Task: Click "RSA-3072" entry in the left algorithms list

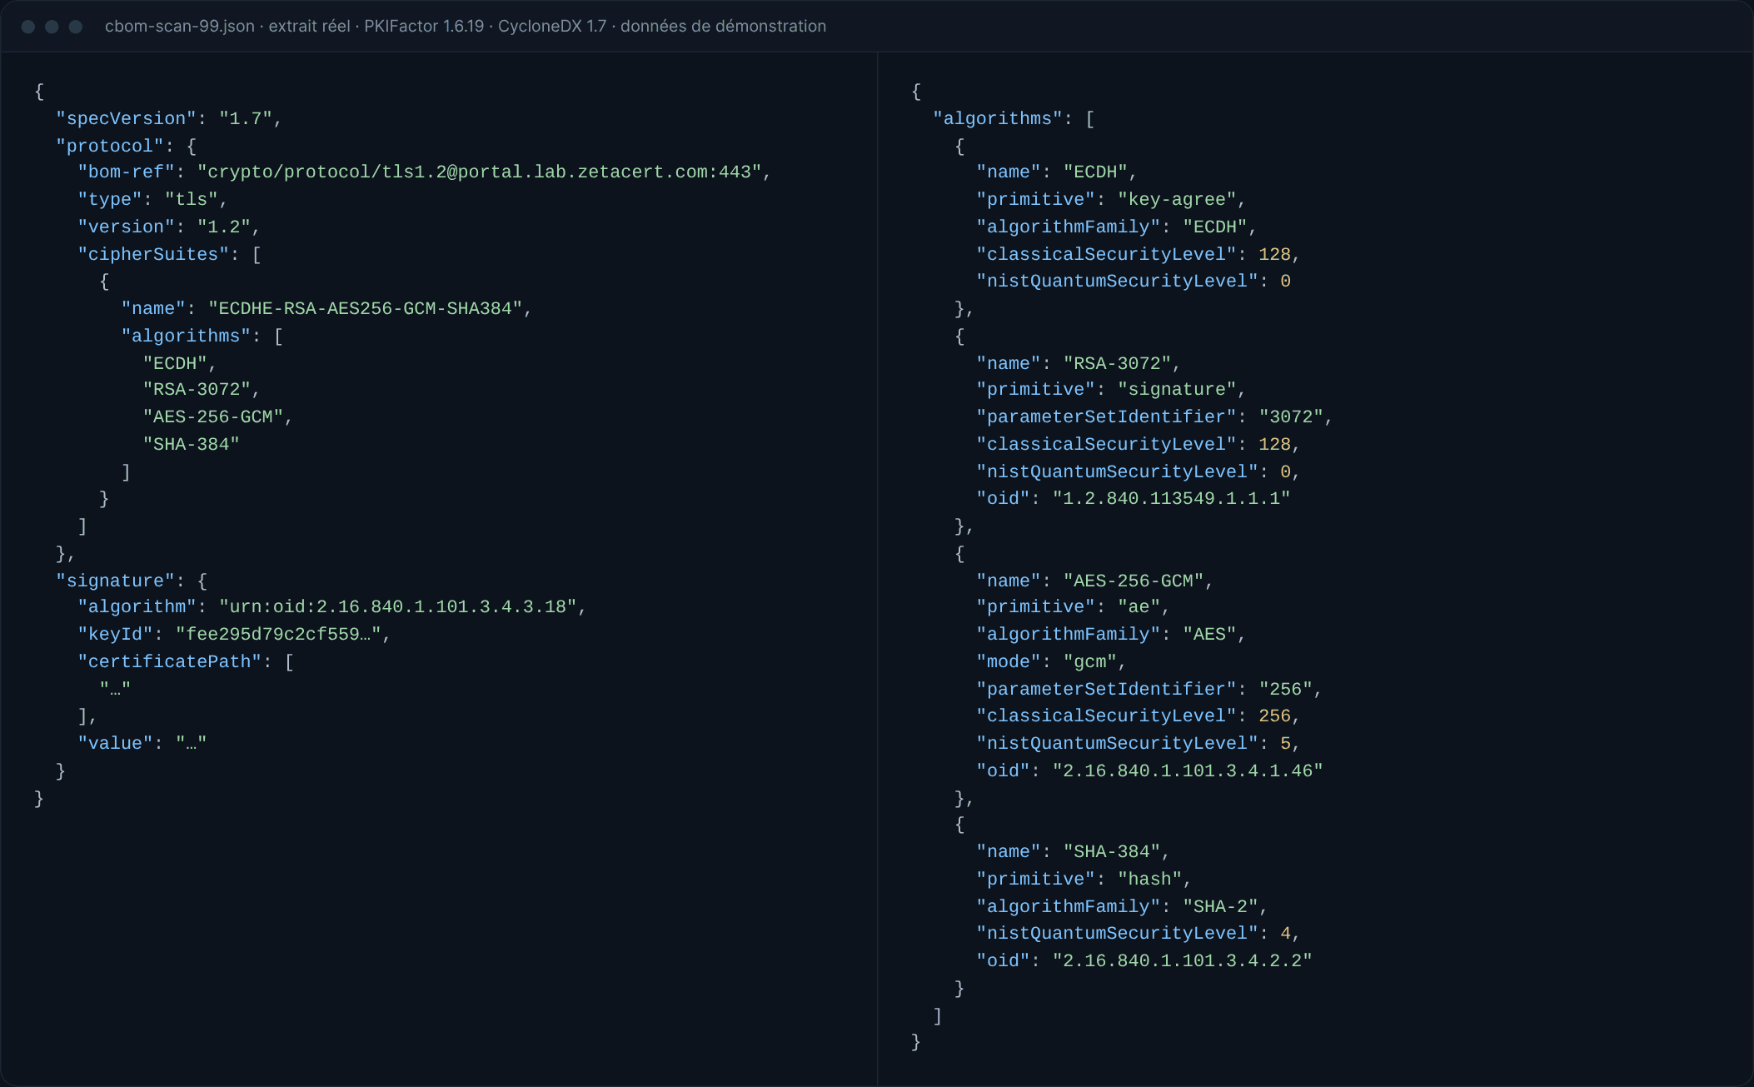Action: tap(197, 389)
